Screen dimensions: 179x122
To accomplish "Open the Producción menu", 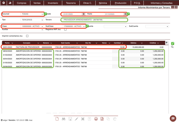I will [x=120, y=3].
